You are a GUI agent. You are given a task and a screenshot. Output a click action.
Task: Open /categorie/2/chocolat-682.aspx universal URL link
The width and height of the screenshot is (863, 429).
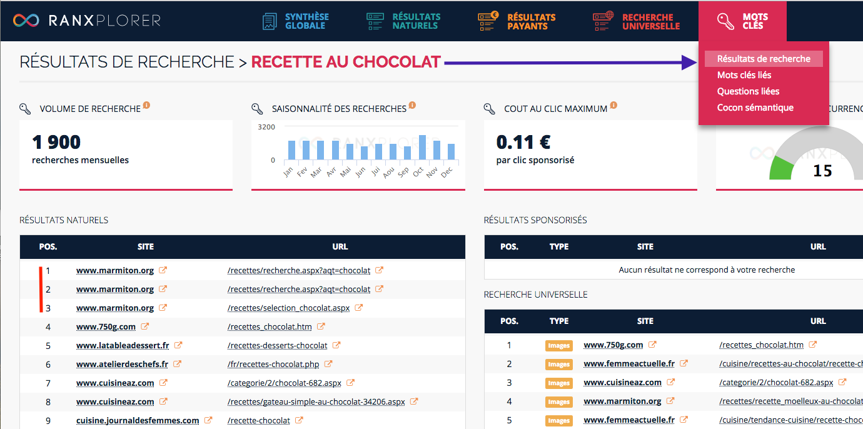click(x=776, y=383)
